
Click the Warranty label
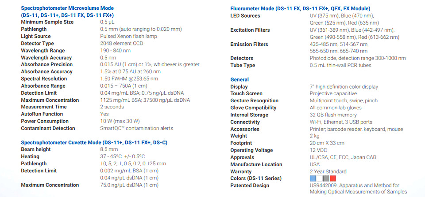coord(241,171)
